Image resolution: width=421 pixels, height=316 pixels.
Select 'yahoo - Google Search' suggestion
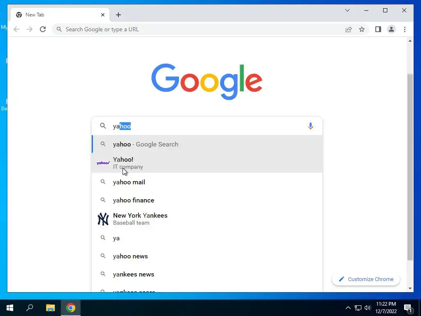pyautogui.click(x=207, y=144)
